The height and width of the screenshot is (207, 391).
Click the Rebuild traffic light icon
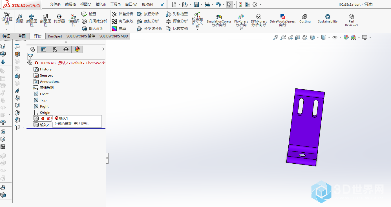[240, 5]
